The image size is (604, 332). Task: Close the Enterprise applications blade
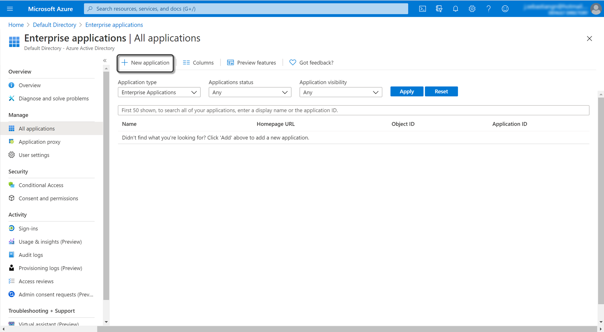(589, 39)
